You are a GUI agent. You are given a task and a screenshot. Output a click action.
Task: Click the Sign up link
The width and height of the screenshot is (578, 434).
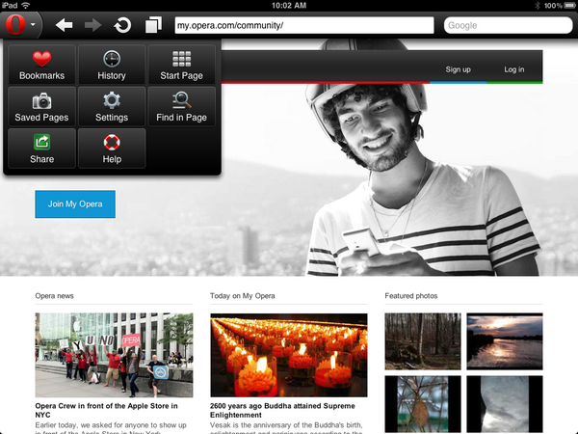458,69
